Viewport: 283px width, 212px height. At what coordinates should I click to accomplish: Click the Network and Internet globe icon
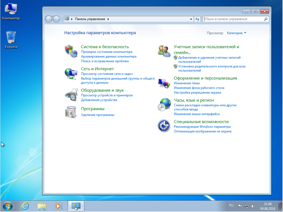click(x=71, y=73)
